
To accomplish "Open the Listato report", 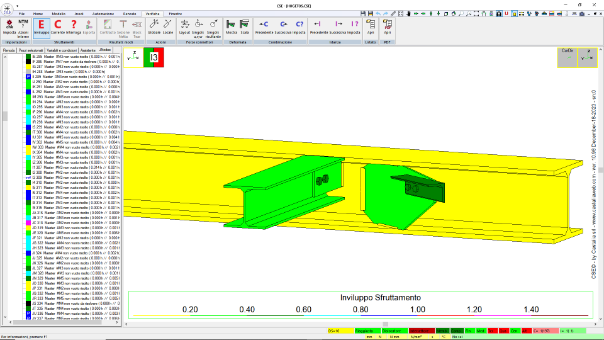I will 371,27.
